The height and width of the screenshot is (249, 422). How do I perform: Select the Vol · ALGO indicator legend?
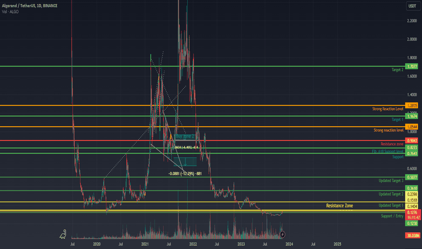(x=10, y=12)
